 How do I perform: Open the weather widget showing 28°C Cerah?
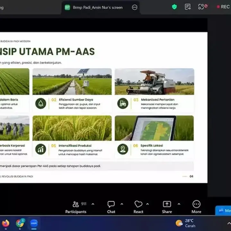[x=185, y=223]
